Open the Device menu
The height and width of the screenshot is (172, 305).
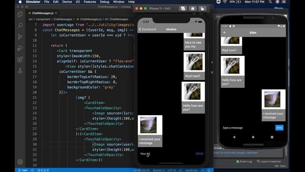pyautogui.click(x=67, y=2)
